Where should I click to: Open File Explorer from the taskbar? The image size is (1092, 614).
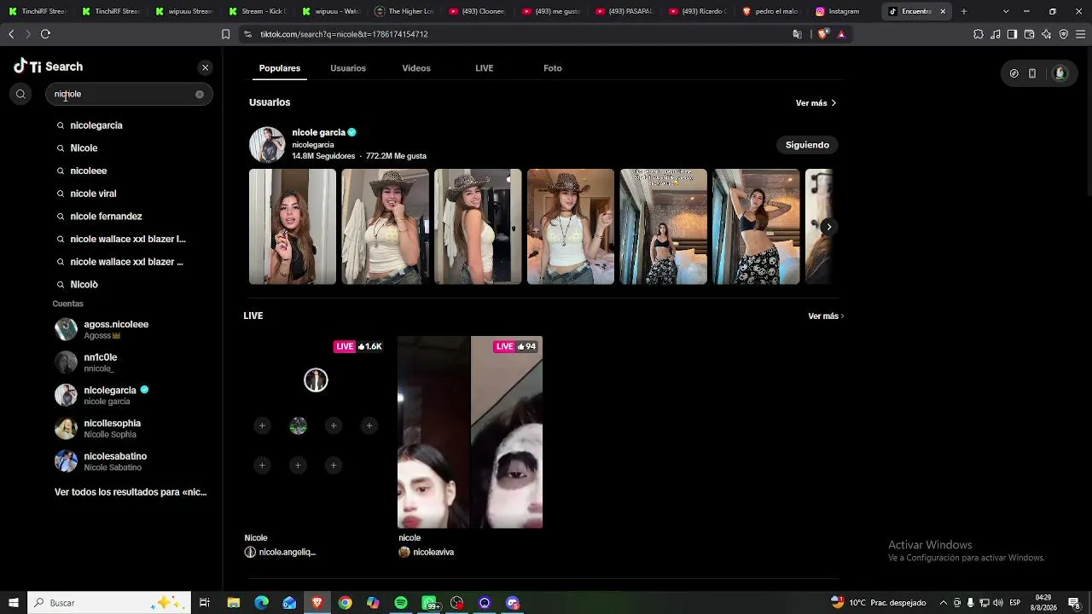click(x=234, y=603)
